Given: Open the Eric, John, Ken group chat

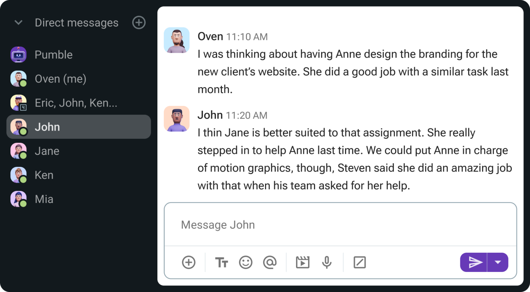Looking at the screenshot, I should click(x=76, y=102).
